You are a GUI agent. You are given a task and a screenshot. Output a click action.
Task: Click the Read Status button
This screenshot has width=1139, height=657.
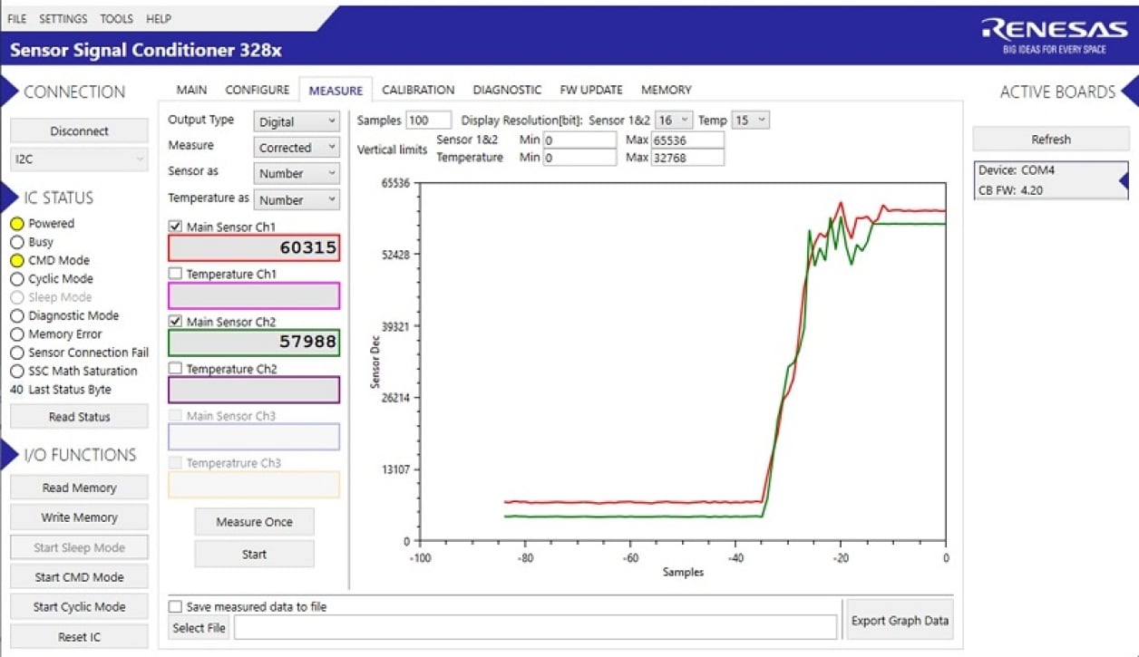(x=78, y=416)
